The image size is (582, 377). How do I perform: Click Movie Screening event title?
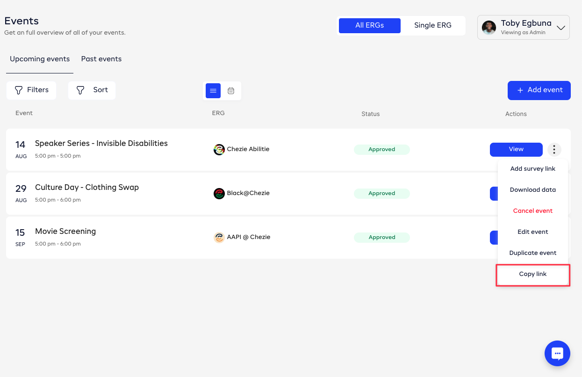point(65,232)
